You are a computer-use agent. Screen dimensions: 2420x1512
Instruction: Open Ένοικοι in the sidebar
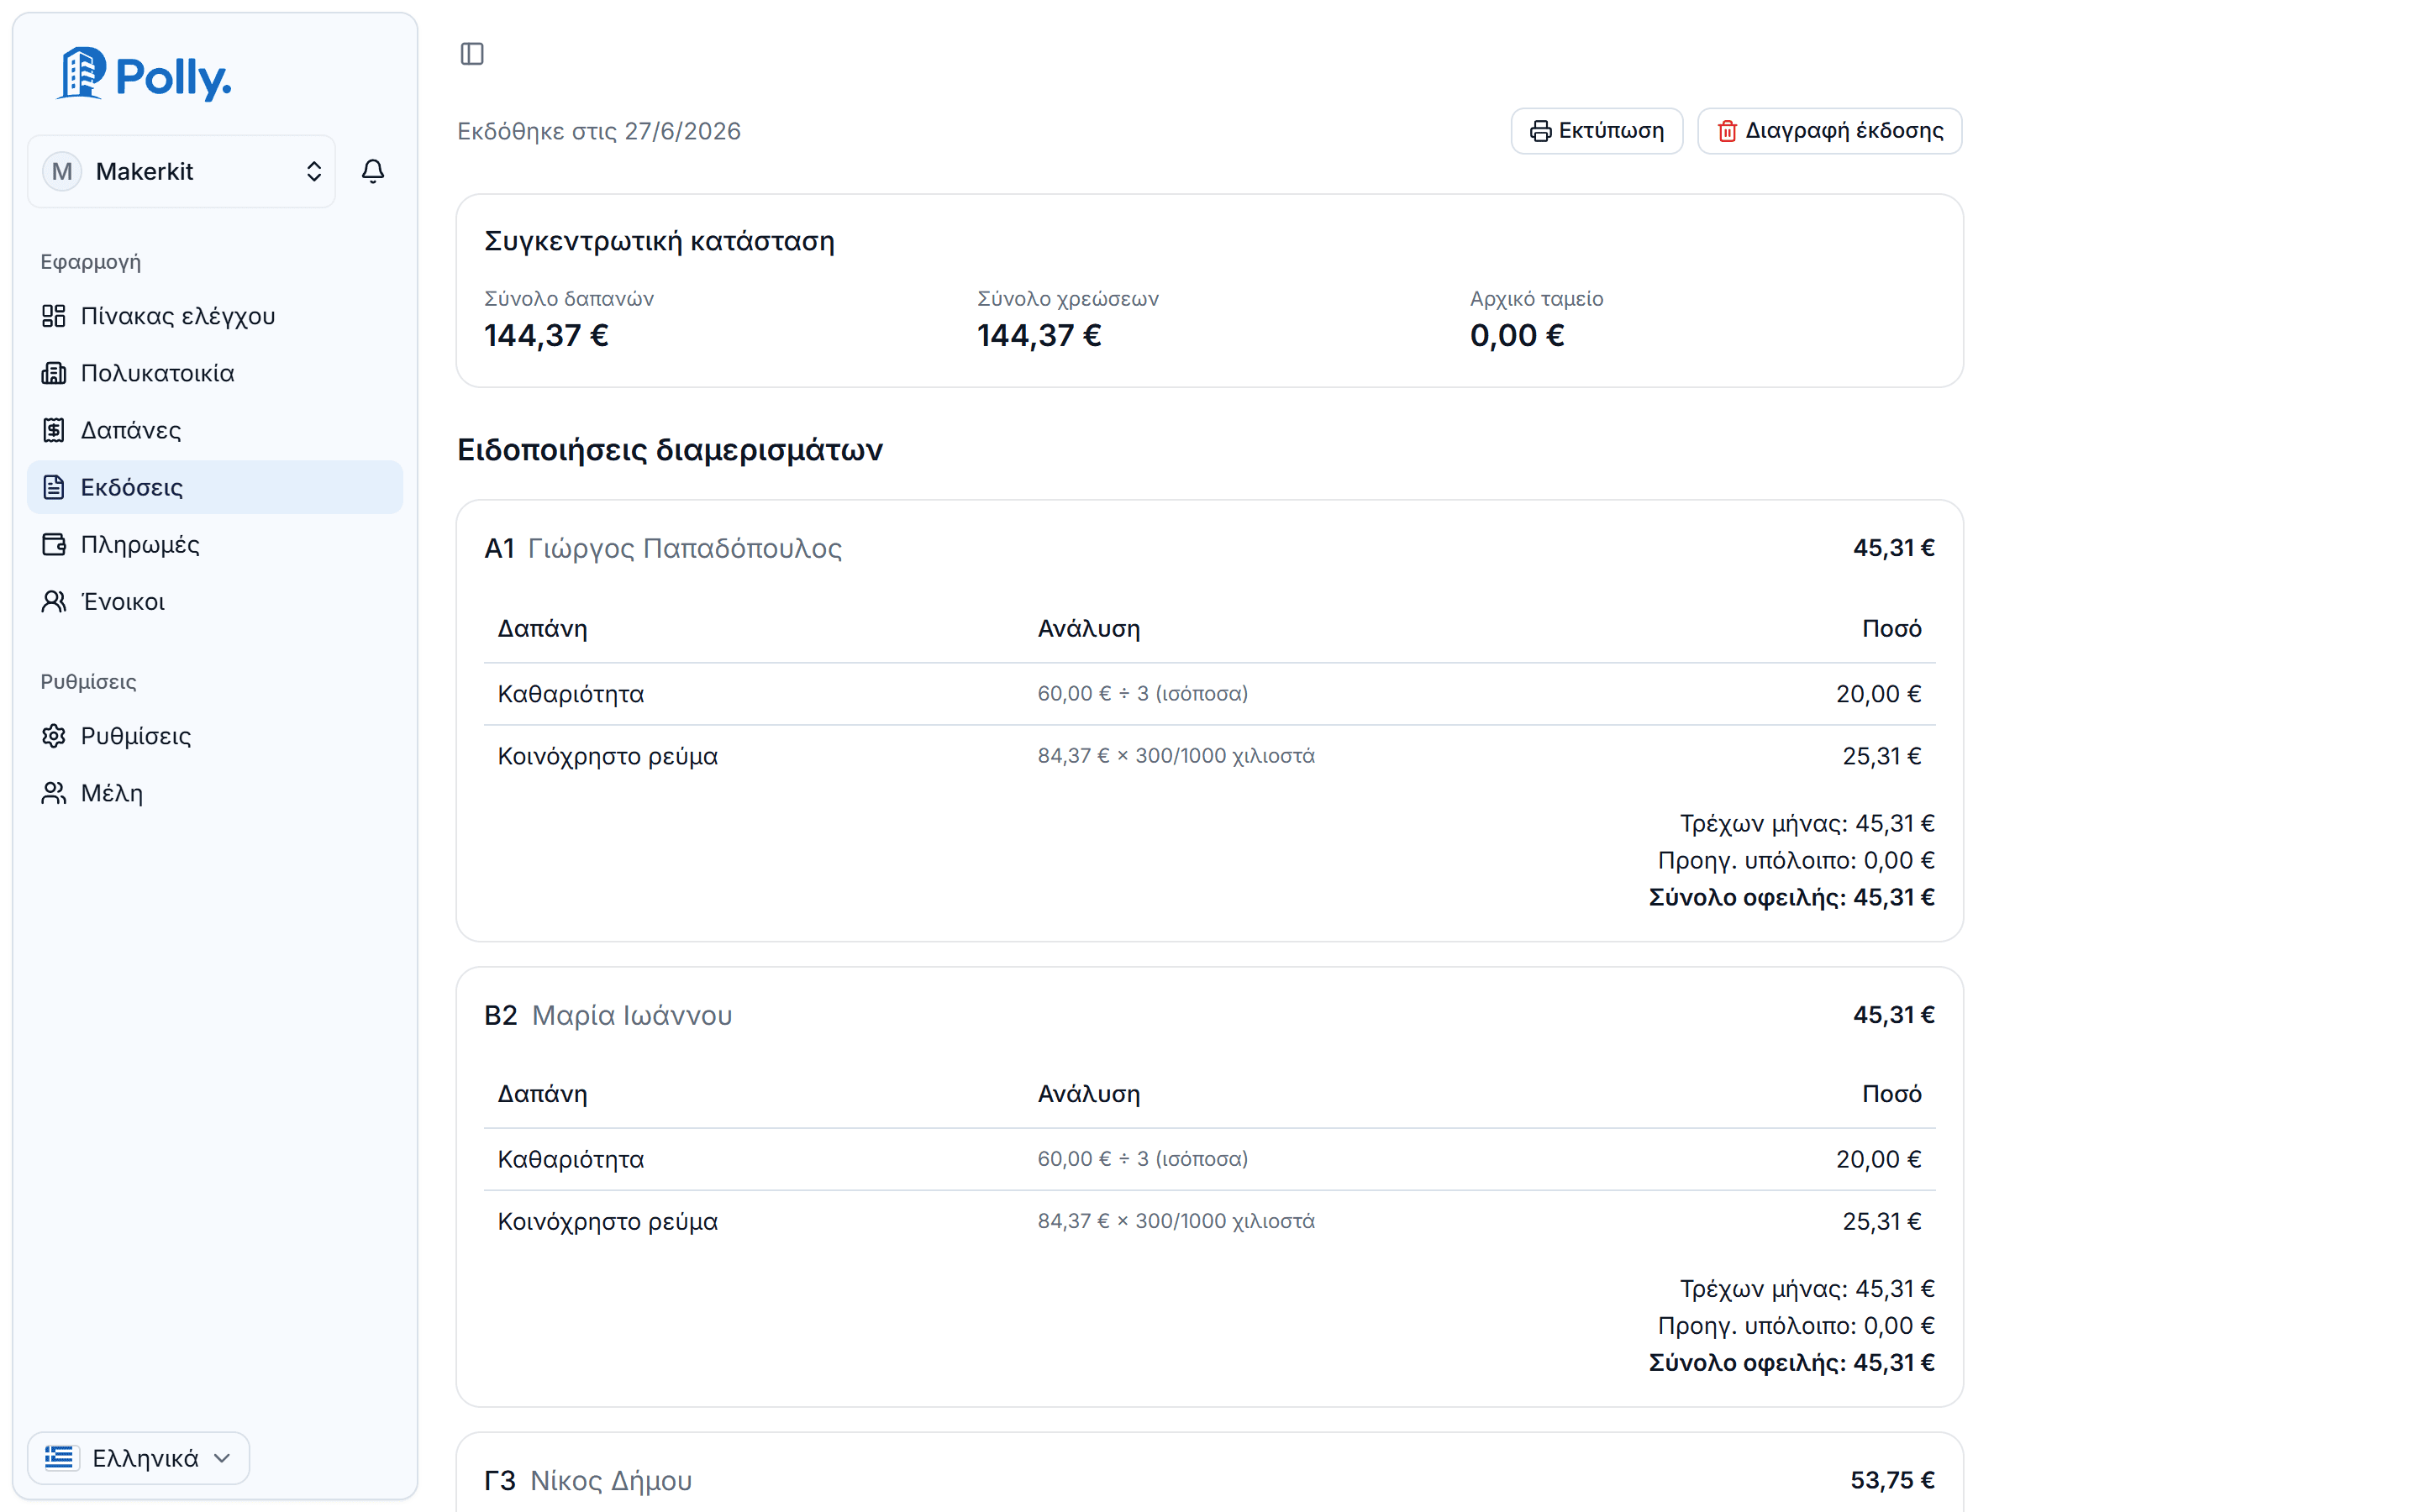[215, 601]
